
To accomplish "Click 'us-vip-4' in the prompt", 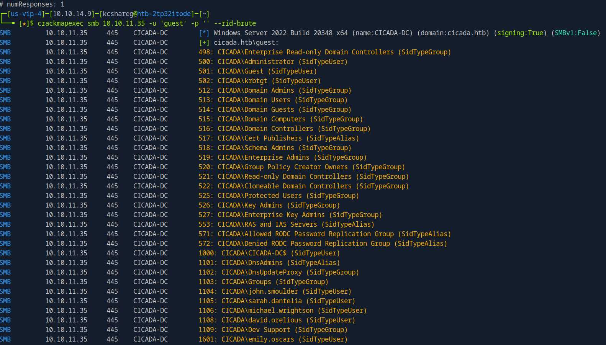I will [x=26, y=14].
